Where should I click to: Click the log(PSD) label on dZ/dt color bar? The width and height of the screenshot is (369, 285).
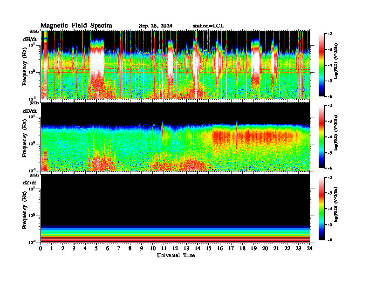click(336, 204)
